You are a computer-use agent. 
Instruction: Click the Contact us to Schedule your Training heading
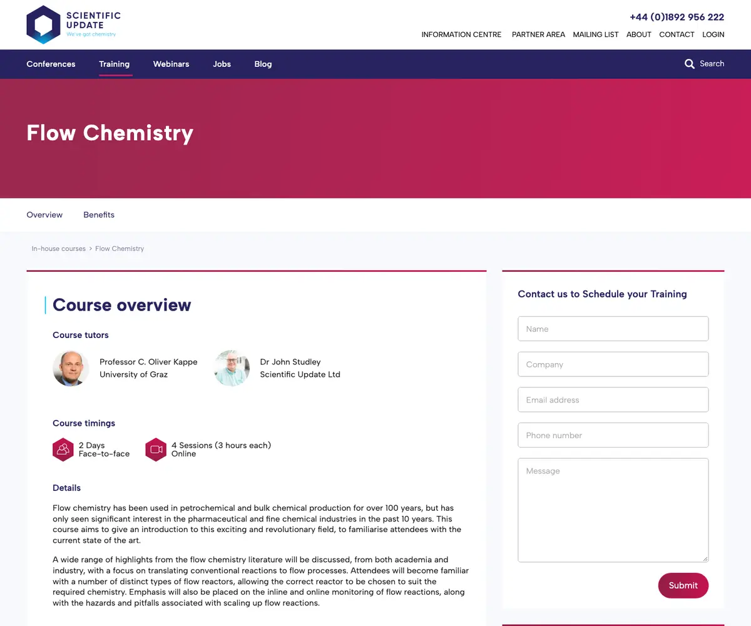point(603,294)
